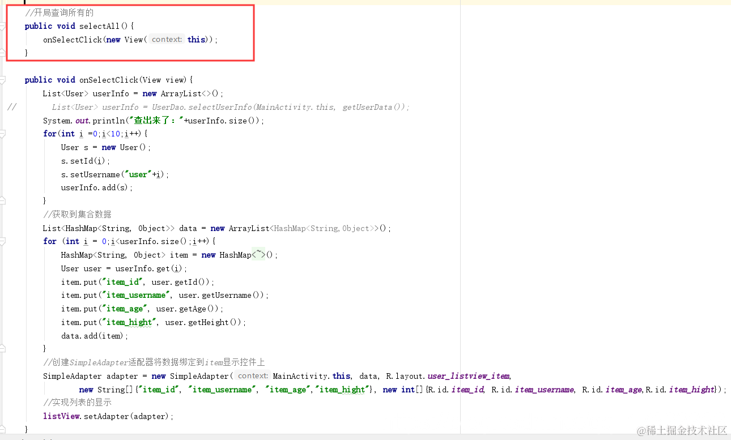Screen dimensions: 731x440
Task: Click 'listView.setAdapter(adapter);' line
Action: tap(108, 416)
